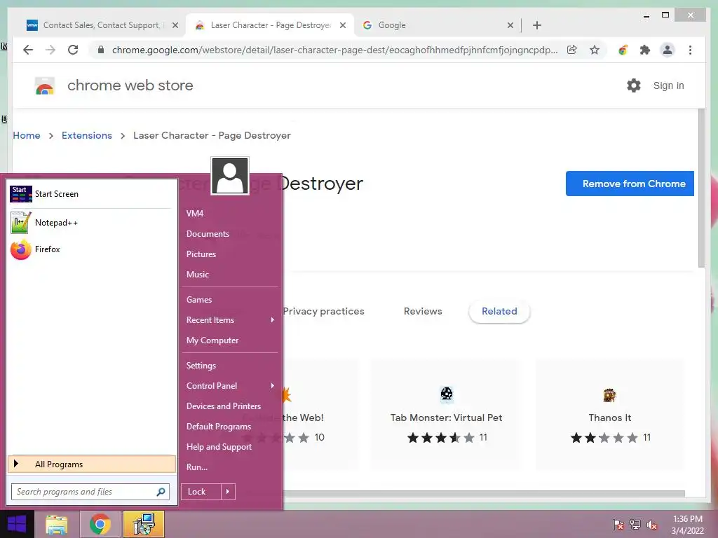
Task: Open Documents from start menu
Action: (x=208, y=234)
